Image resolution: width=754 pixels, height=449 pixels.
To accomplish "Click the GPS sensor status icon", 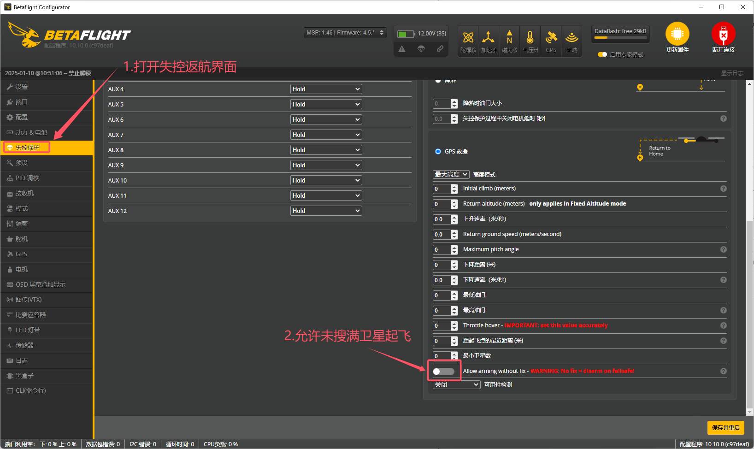I will point(551,41).
